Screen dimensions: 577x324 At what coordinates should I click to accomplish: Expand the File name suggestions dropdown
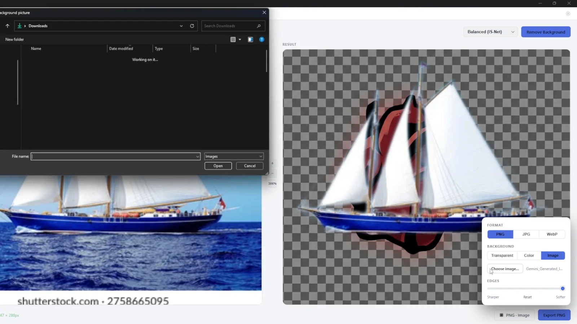point(197,157)
